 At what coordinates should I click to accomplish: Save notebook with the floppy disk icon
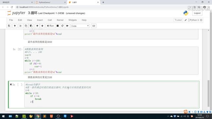click(9, 26)
